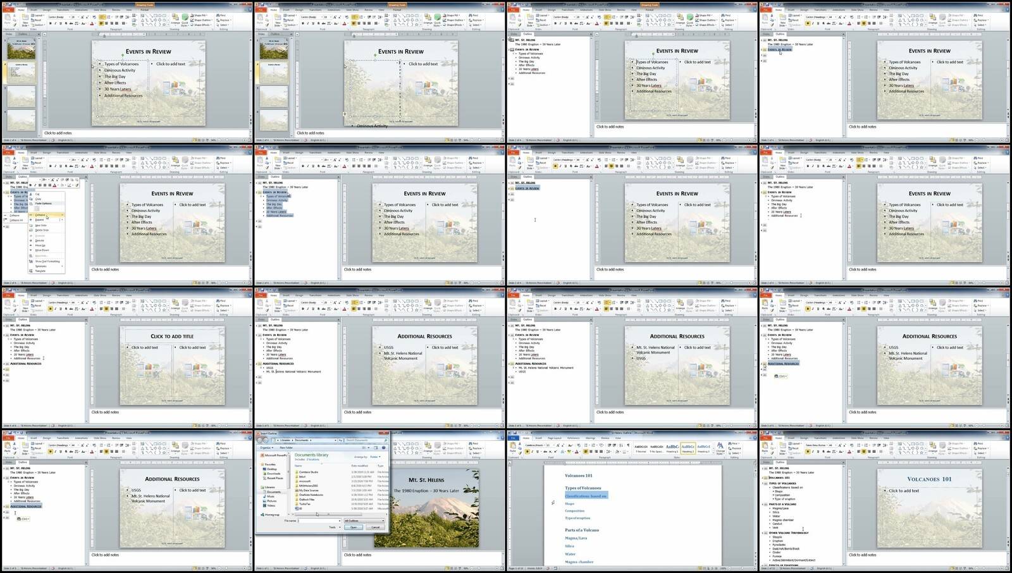
Task: Click the preview pane icon in Insert Outline dialog
Action: tap(376, 448)
